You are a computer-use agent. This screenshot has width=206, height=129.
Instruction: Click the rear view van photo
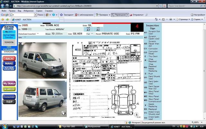tap(42, 99)
